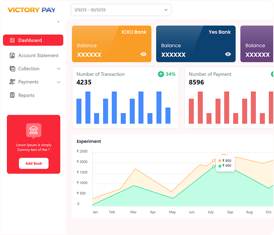Open the Account Statement menu item
Viewport: 274px width, 235px height.
point(38,56)
